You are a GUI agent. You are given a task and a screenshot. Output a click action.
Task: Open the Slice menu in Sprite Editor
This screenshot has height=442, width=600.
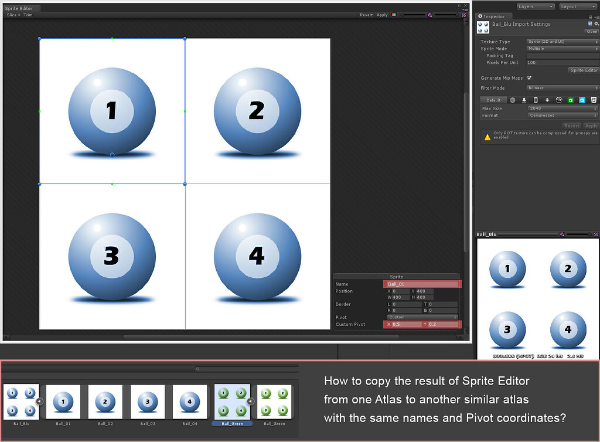point(11,15)
